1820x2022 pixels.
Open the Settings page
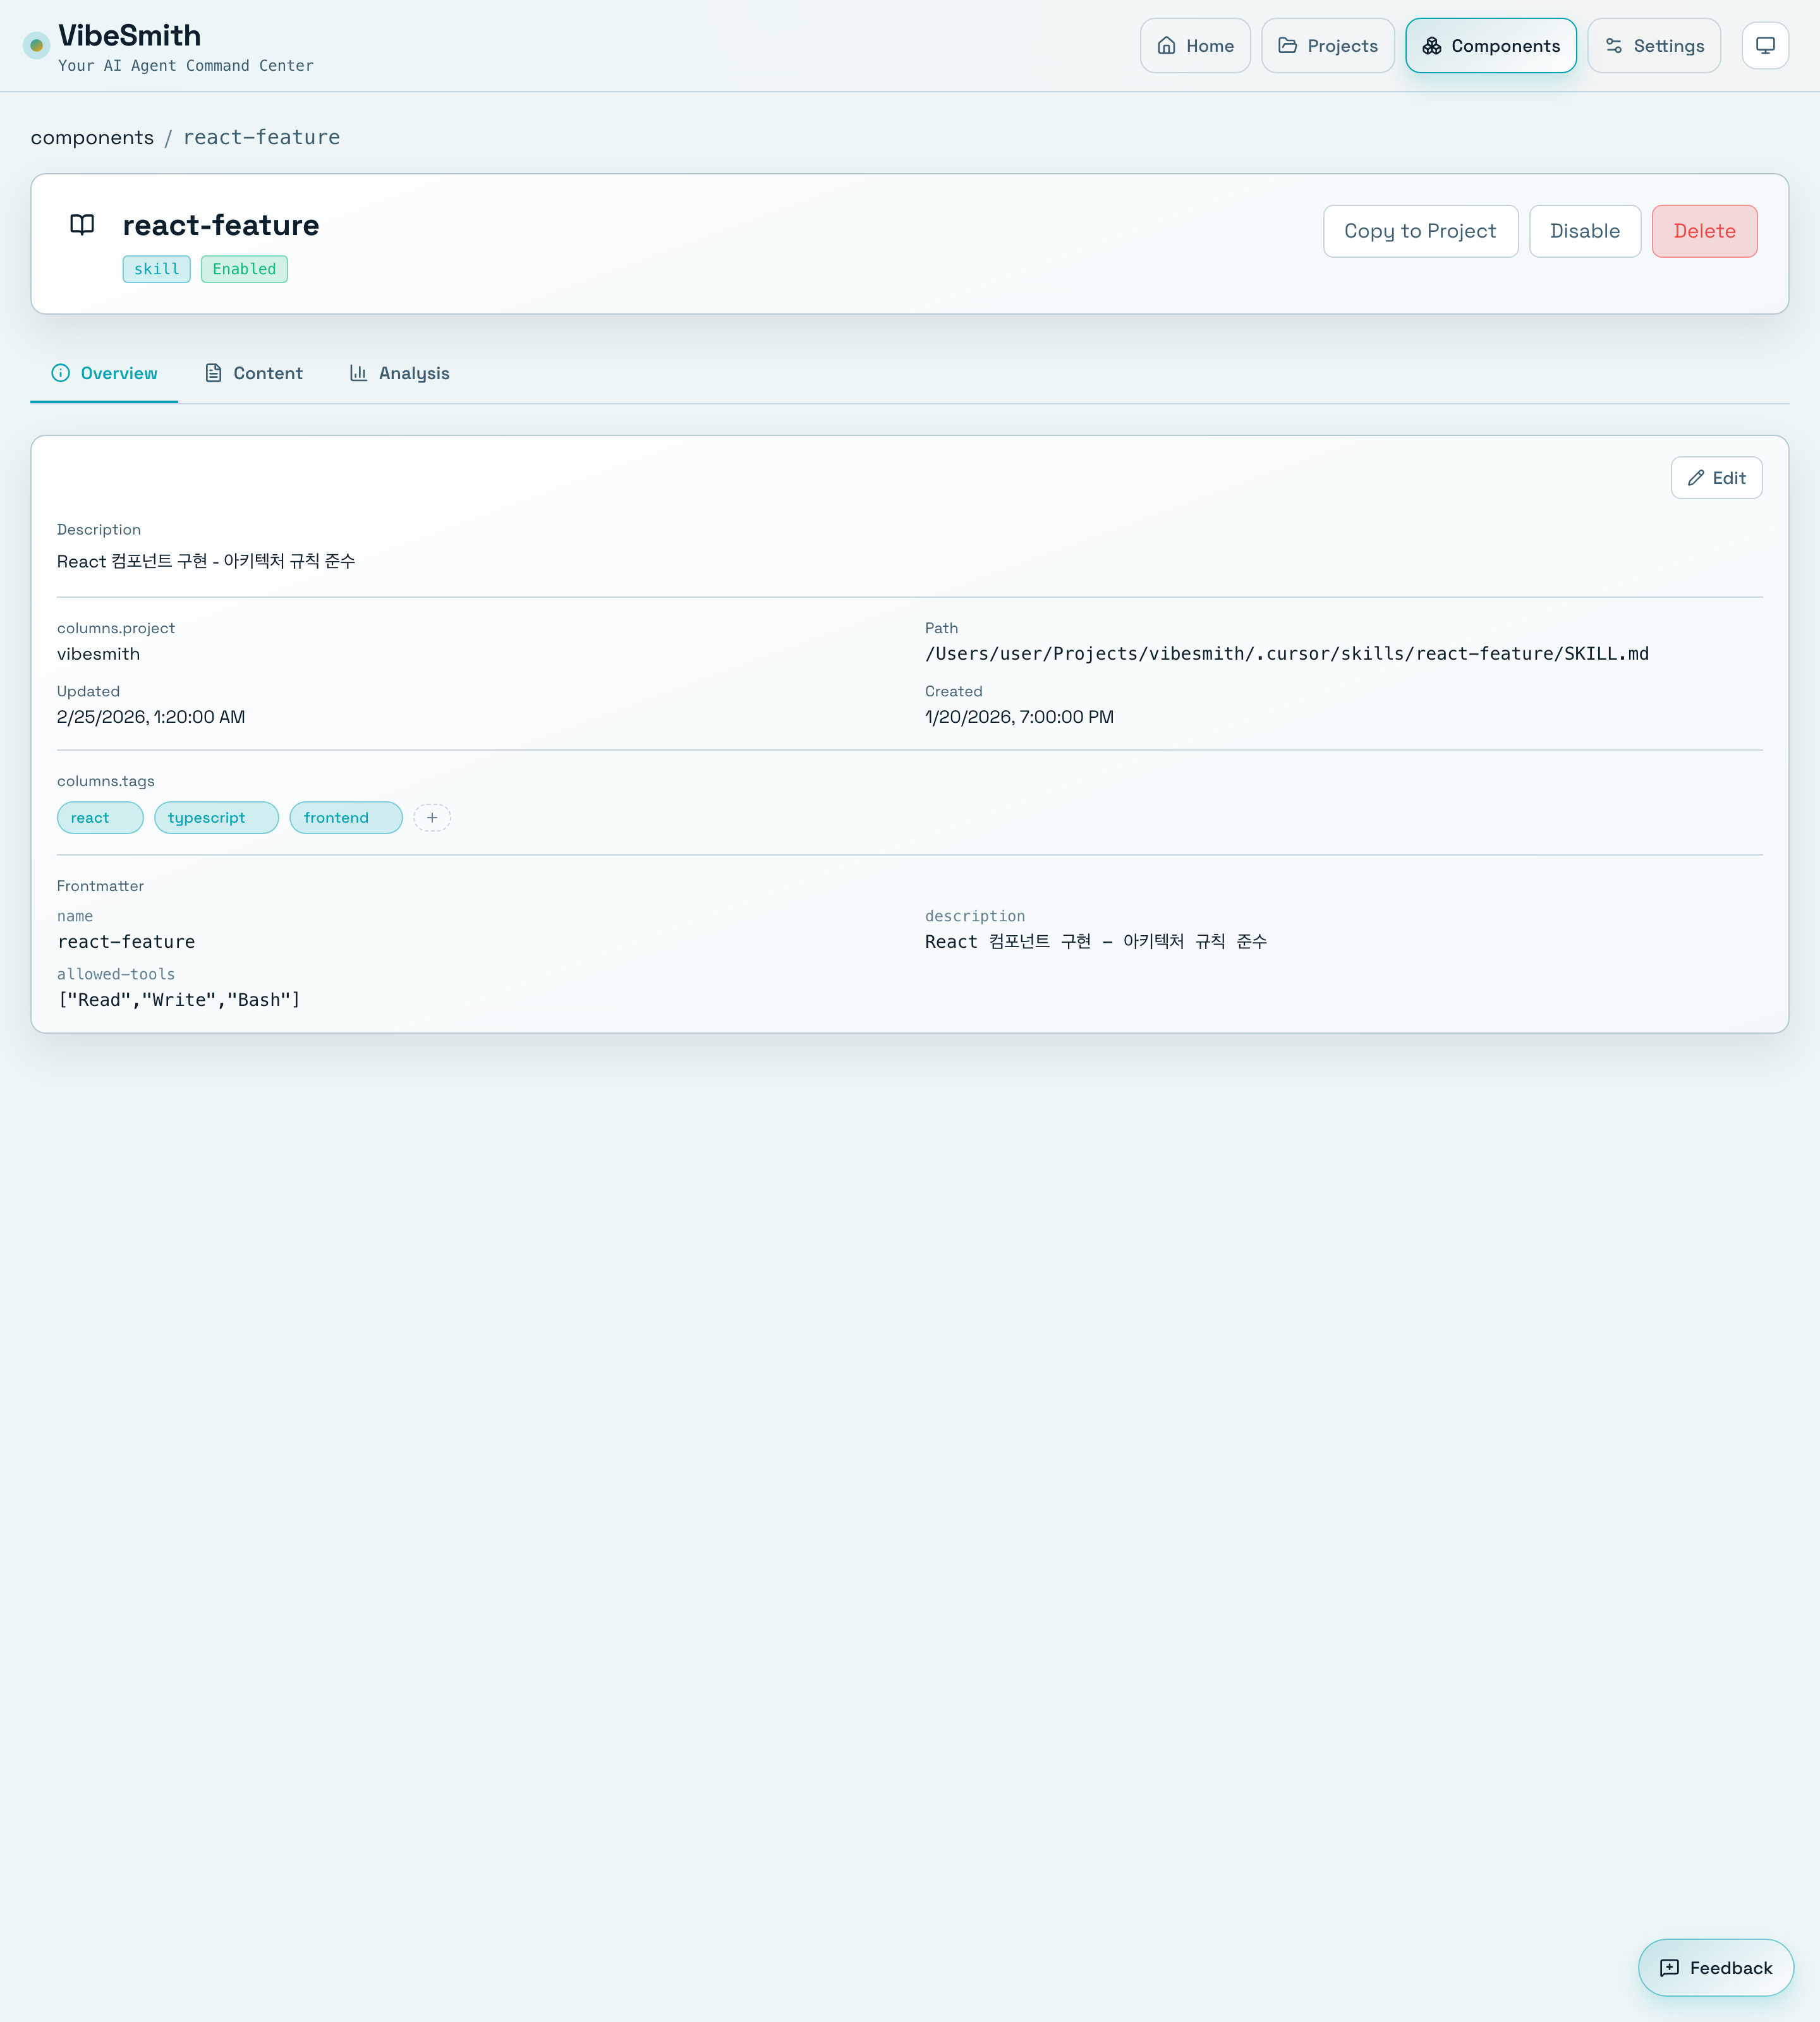[1654, 46]
